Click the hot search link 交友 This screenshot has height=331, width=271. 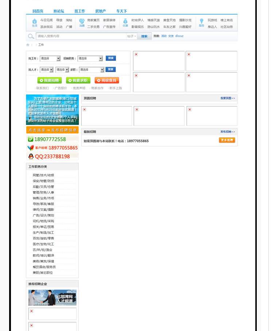click(x=171, y=36)
